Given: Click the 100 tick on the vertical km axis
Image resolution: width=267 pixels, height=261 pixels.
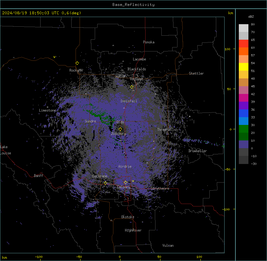Looking at the screenshot, I should pos(227,49).
